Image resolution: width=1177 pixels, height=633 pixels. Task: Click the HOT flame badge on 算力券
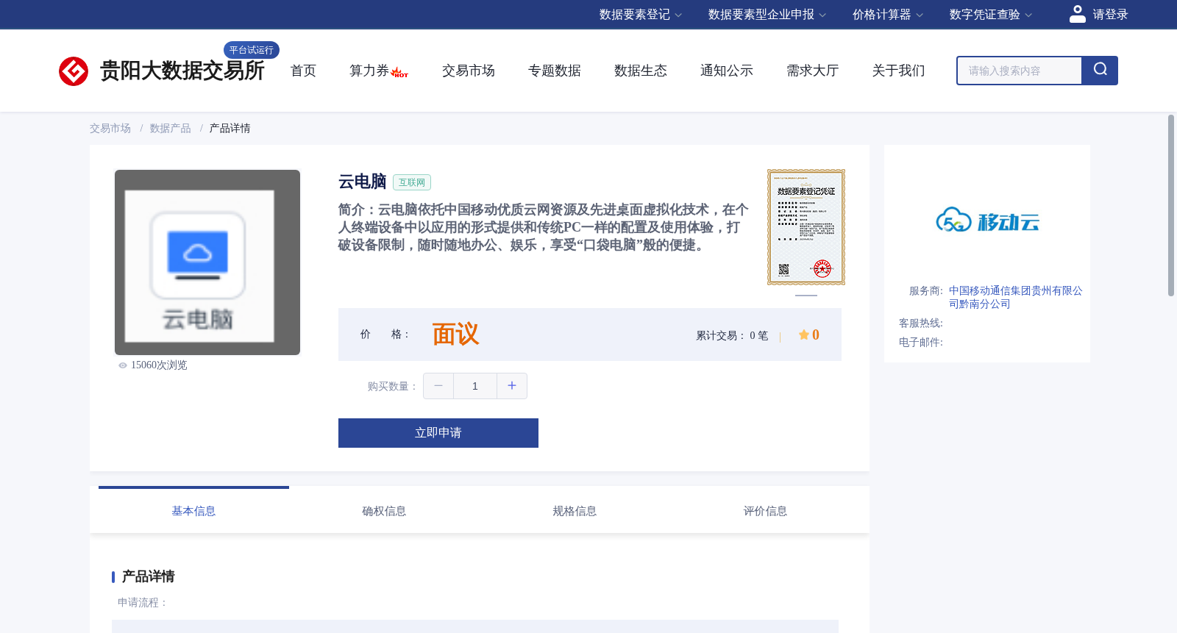400,73
